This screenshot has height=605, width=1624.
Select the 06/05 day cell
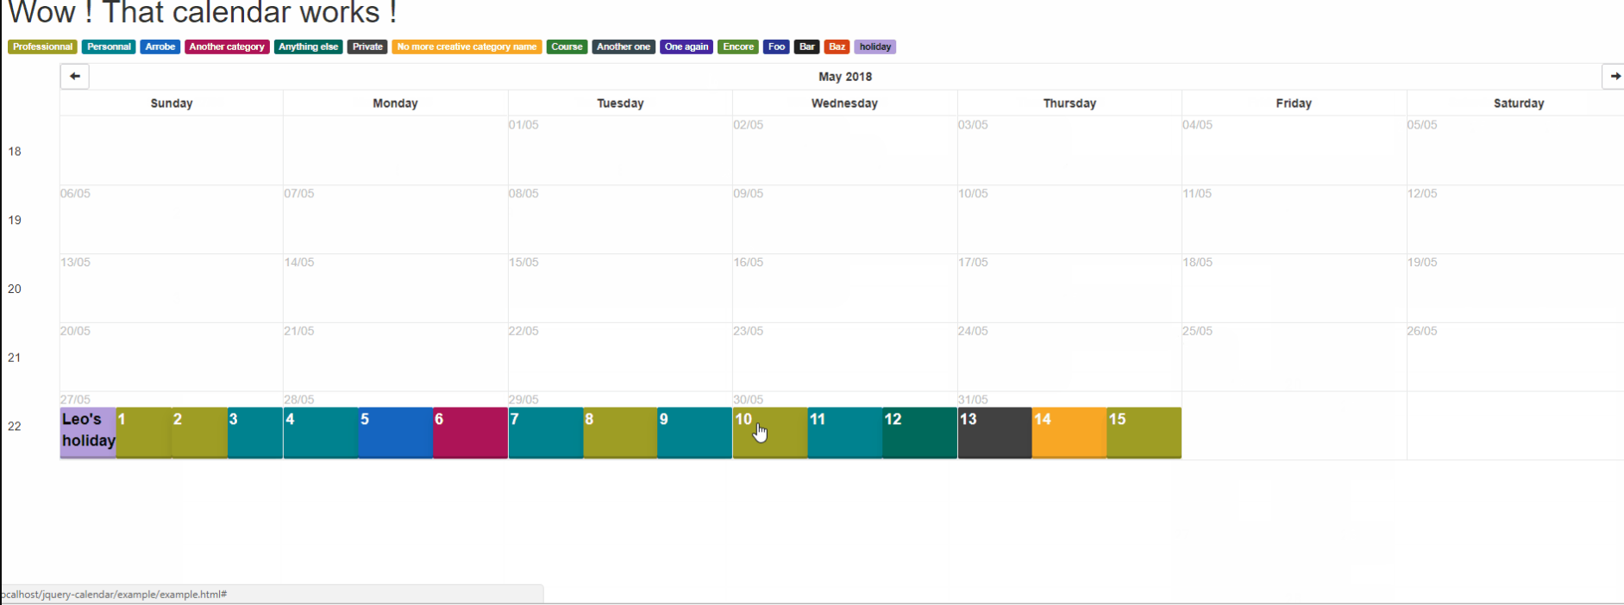[172, 220]
